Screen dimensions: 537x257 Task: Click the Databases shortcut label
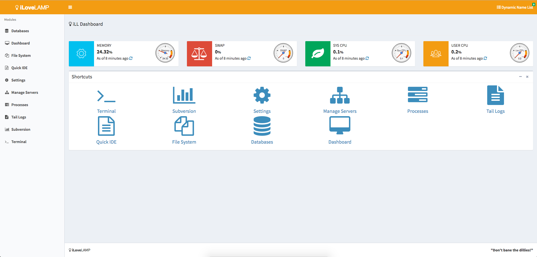[262, 142]
